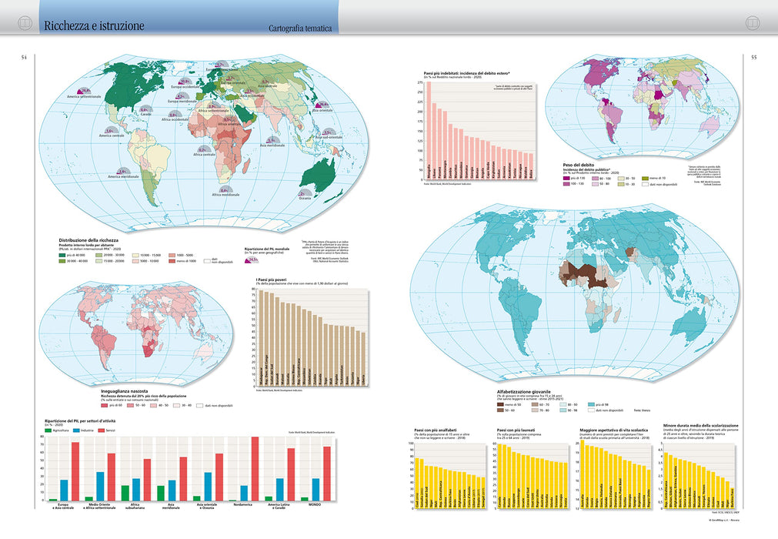Click the red 'più di 60' inequality legend swatch
778x539 pixels.
pyautogui.click(x=104, y=406)
